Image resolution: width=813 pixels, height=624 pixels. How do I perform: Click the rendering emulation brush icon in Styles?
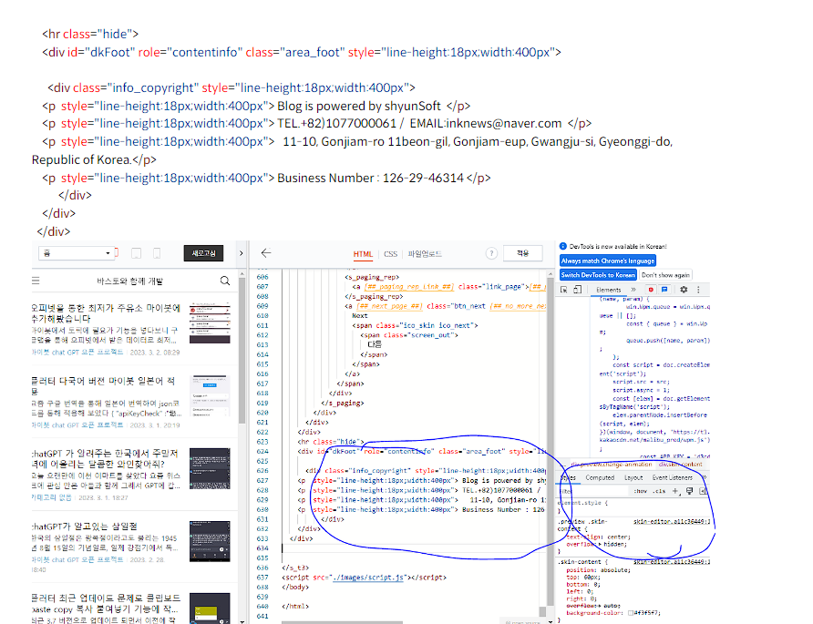(690, 491)
